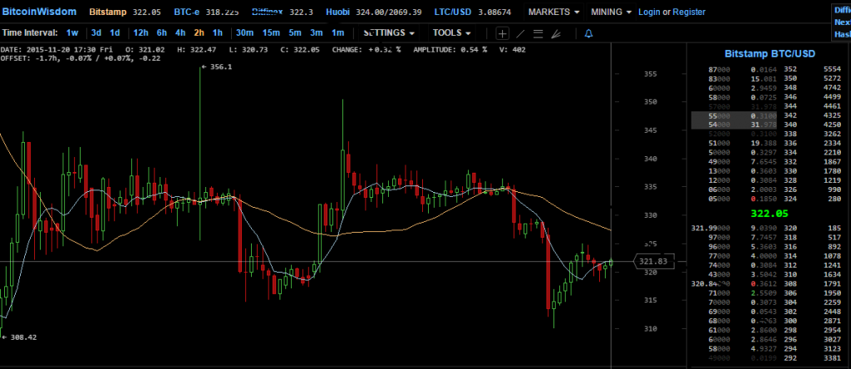Select the fan lines drawing tool
Viewport: 851px width, 369px height.
click(x=556, y=33)
